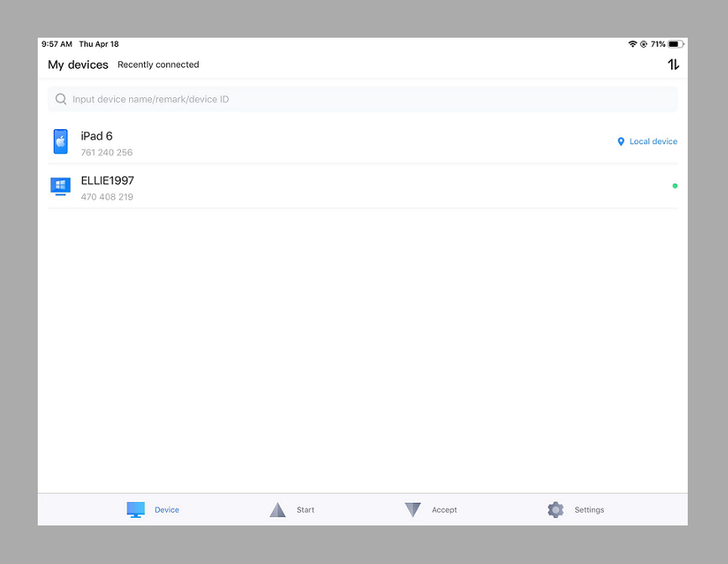Tap the battery status icon
This screenshot has height=564, width=728.
click(676, 44)
